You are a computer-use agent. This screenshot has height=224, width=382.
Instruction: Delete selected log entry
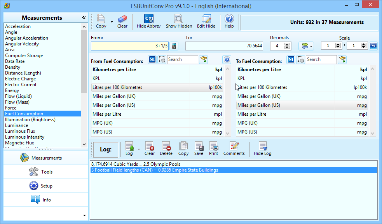point(166,149)
